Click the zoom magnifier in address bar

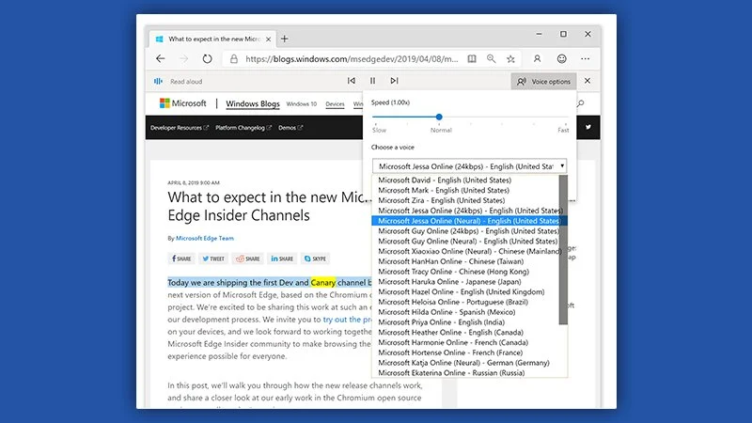point(491,58)
